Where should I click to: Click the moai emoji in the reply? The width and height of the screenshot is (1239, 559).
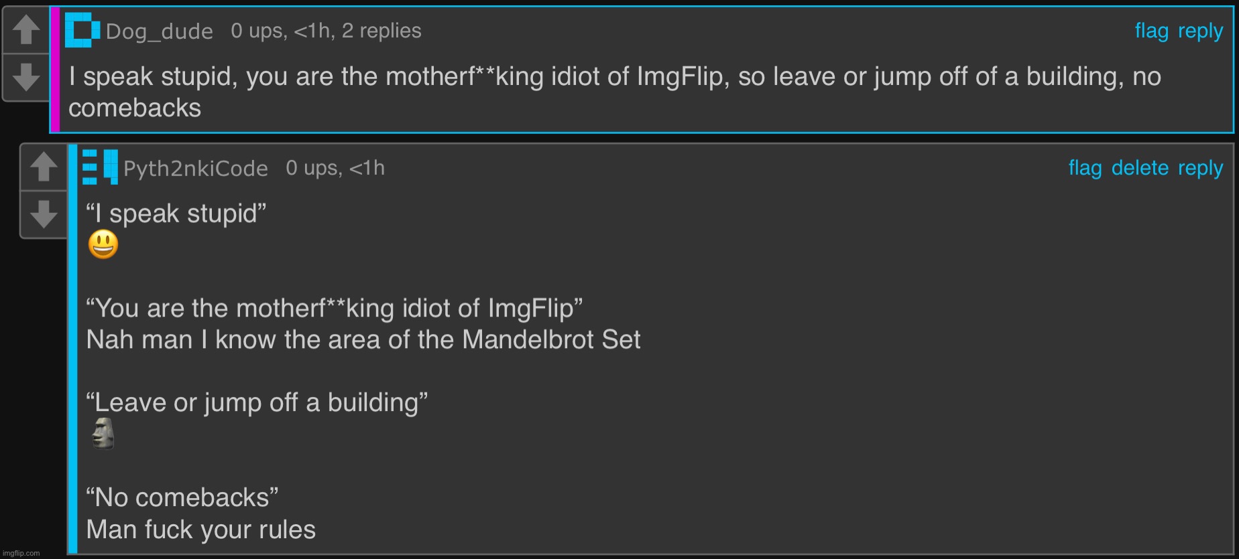pyautogui.click(x=102, y=434)
